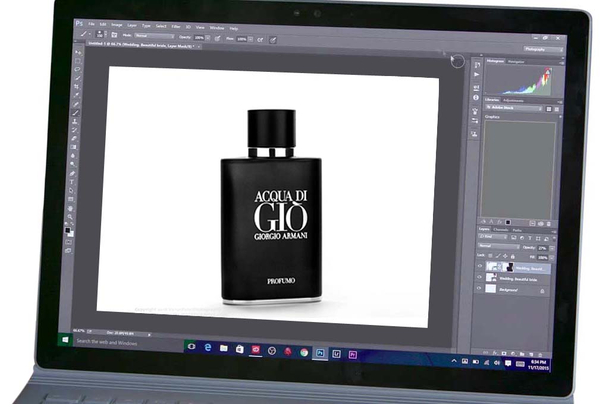The width and height of the screenshot is (609, 404).
Task: Select the Dodge tool
Action: [72, 164]
